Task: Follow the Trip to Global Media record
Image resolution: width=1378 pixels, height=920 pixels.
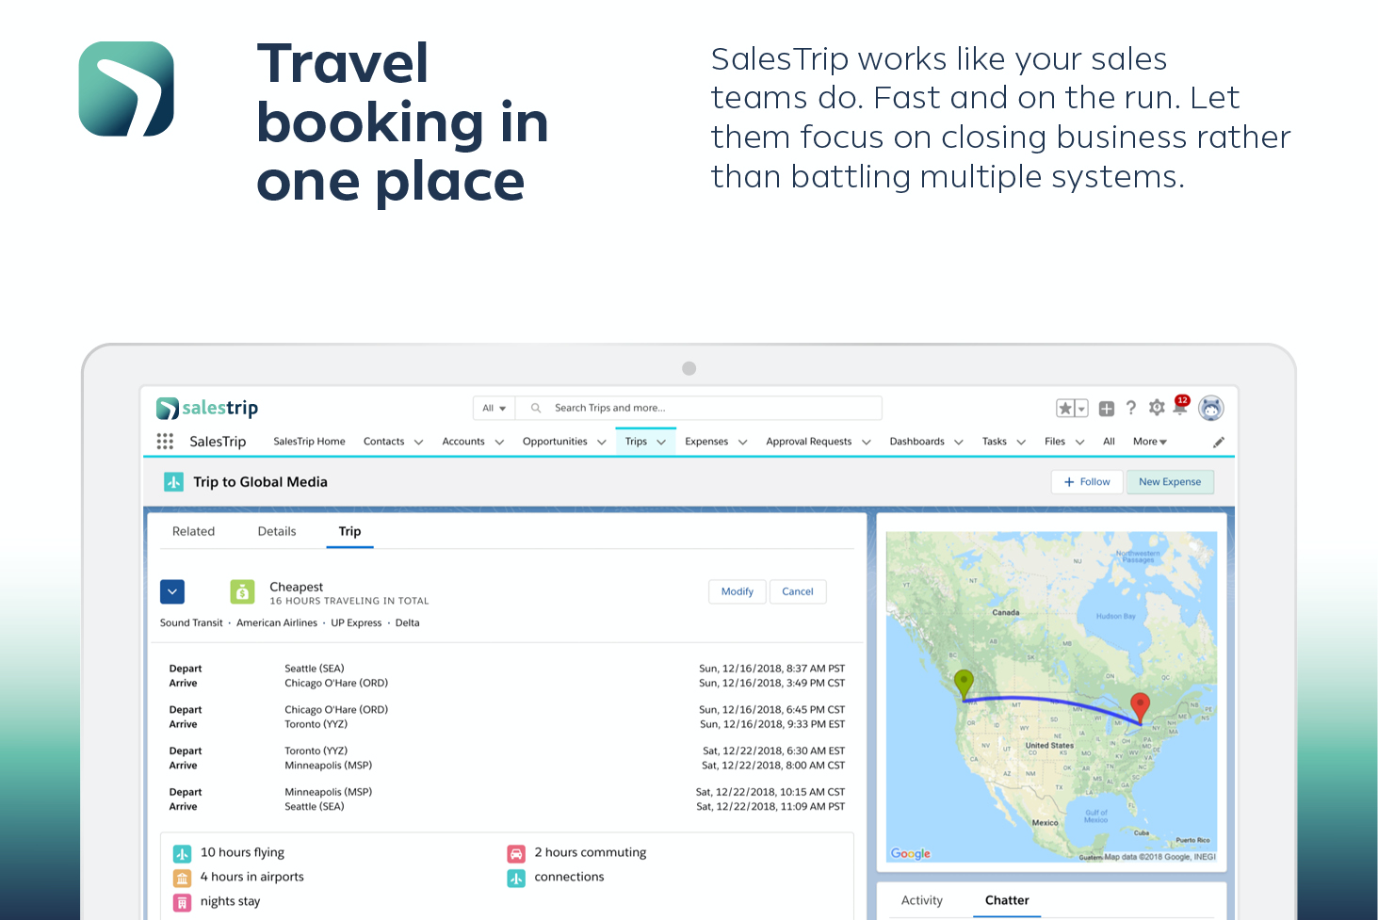Action: click(1087, 482)
